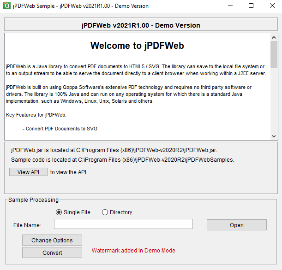Click the 'Welcome to jPDFWeb' heading
Screen dimensions: 282x270
pyautogui.click(x=137, y=46)
